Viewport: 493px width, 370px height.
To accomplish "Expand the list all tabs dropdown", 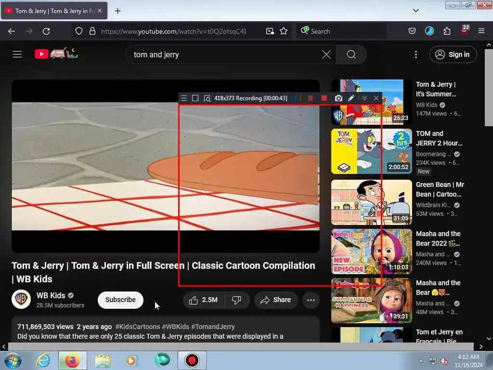I will click(x=415, y=11).
